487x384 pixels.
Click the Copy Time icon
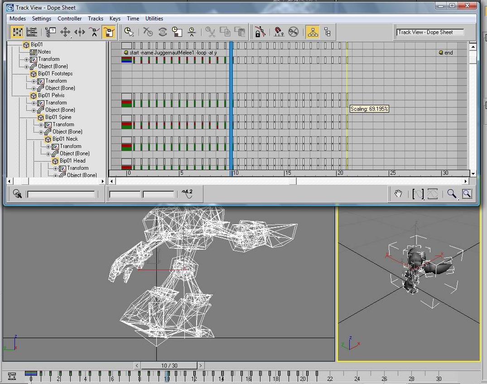[225, 32]
